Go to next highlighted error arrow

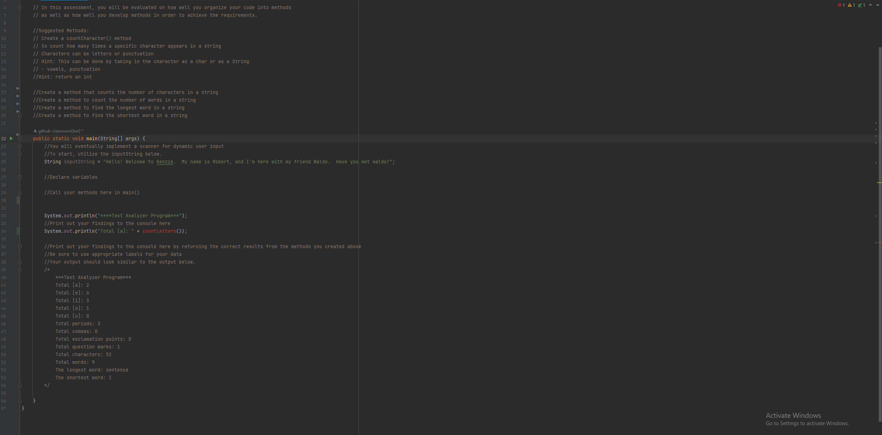click(x=878, y=5)
